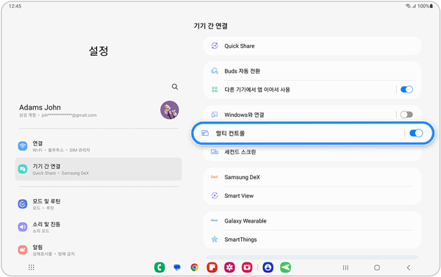Tap the Smart View icon
This screenshot has width=441, height=277.
[215, 195]
